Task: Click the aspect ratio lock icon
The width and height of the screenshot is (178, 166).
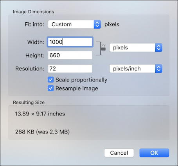Action: (103, 48)
